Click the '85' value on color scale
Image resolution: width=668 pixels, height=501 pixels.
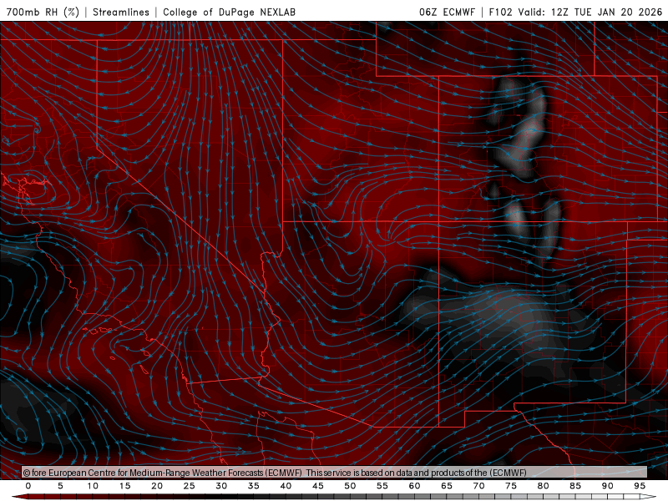(x=575, y=486)
